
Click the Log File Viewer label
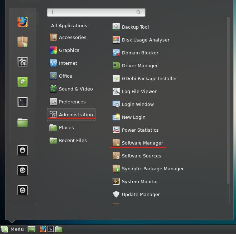coord(139,91)
